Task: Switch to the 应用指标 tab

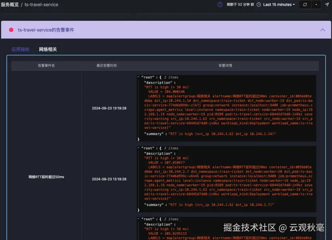Action: pos(20,49)
